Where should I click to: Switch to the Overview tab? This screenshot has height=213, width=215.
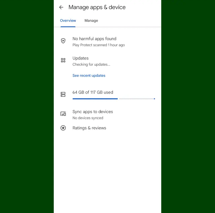68,20
